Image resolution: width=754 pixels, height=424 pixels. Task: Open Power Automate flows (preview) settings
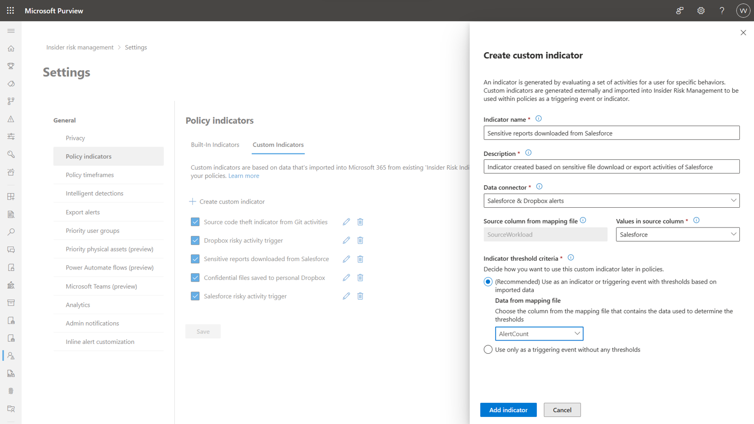[x=108, y=268]
